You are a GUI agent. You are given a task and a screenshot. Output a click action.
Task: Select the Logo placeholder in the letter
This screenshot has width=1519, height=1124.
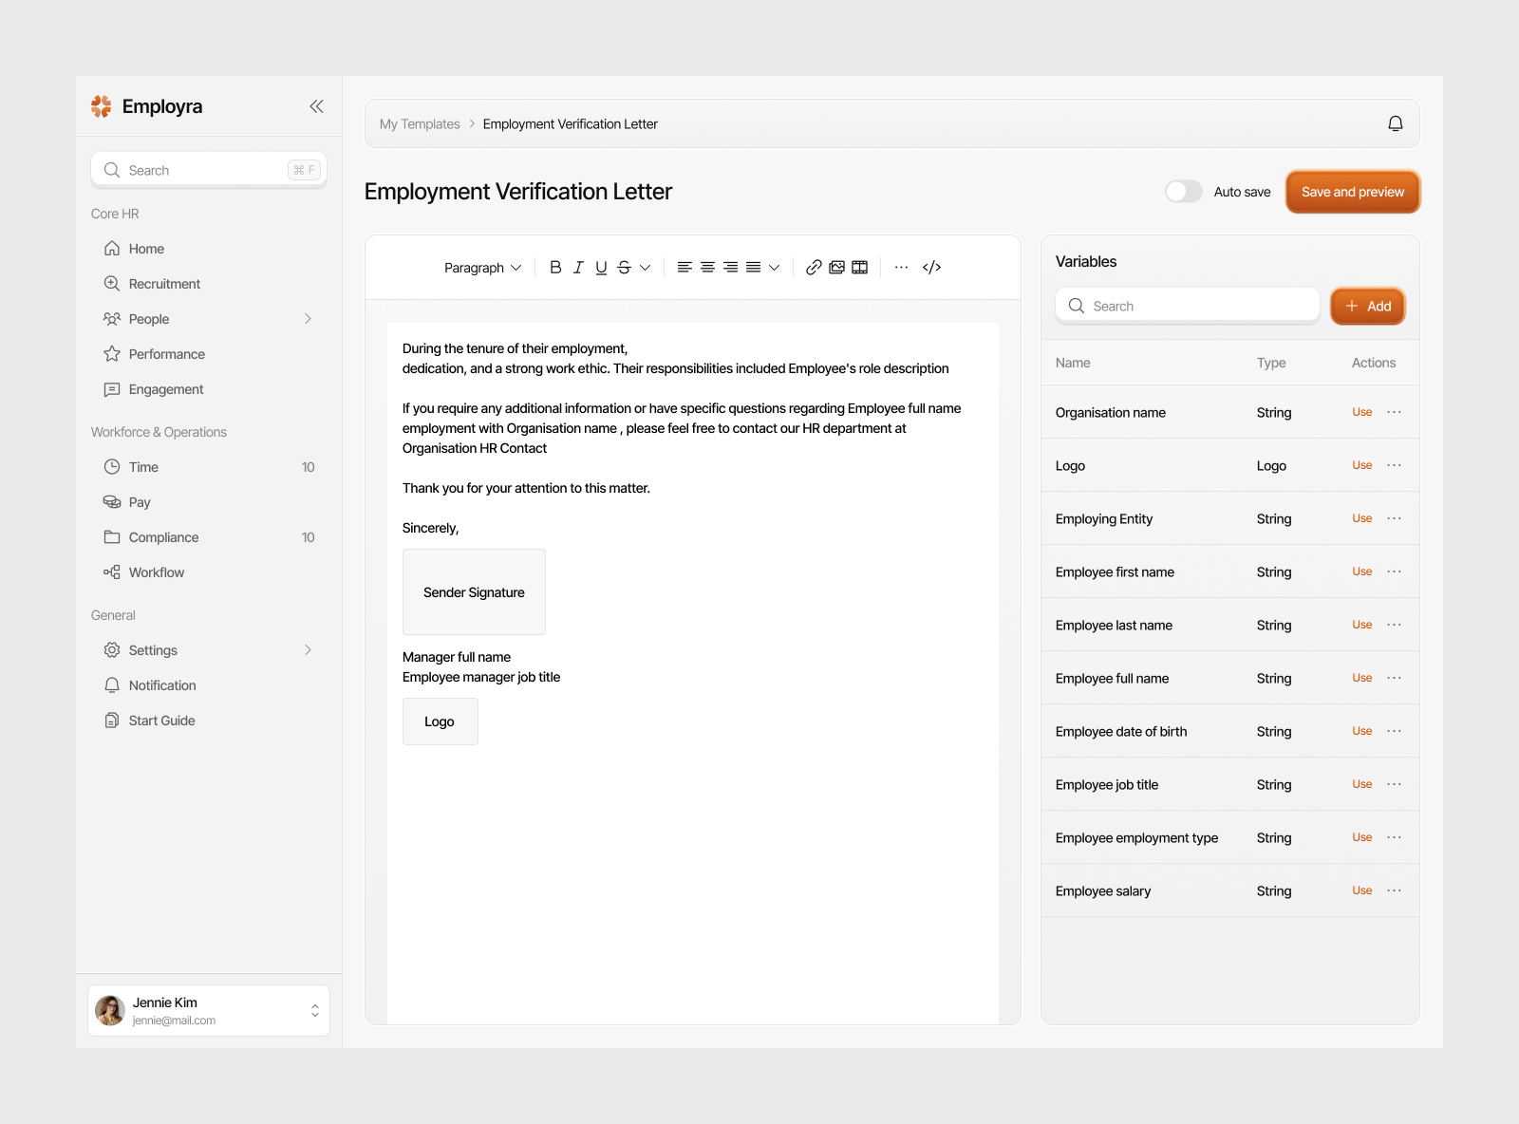(x=440, y=721)
